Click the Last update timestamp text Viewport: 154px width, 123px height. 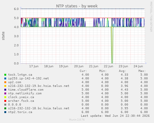115,116
